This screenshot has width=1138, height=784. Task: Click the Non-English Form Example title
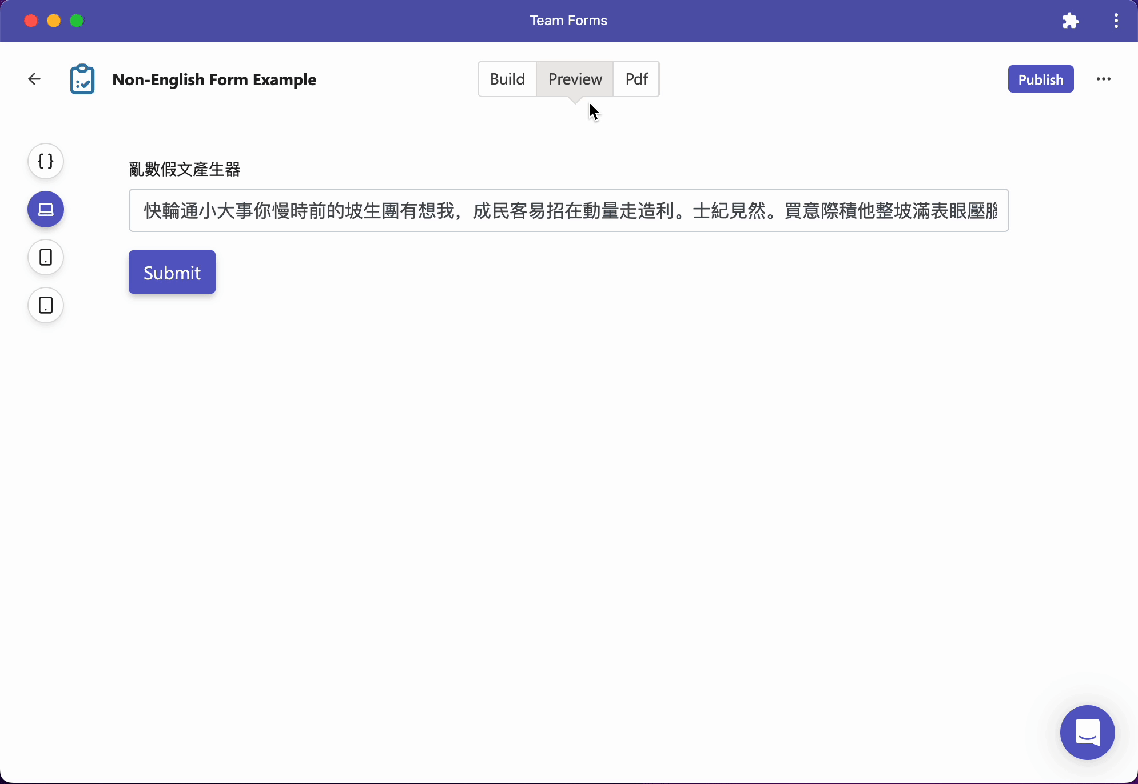214,79
